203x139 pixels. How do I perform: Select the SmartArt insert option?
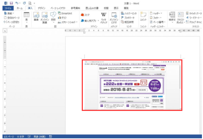point(65,13)
